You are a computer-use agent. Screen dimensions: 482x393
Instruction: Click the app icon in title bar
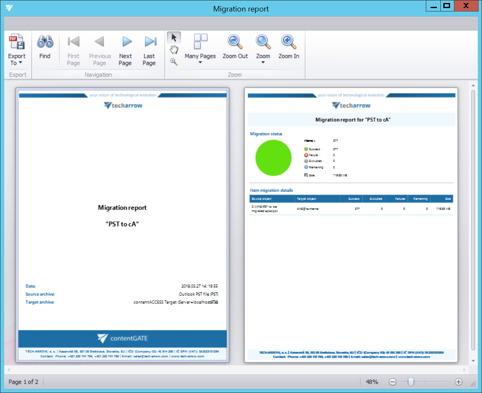pyautogui.click(x=9, y=8)
